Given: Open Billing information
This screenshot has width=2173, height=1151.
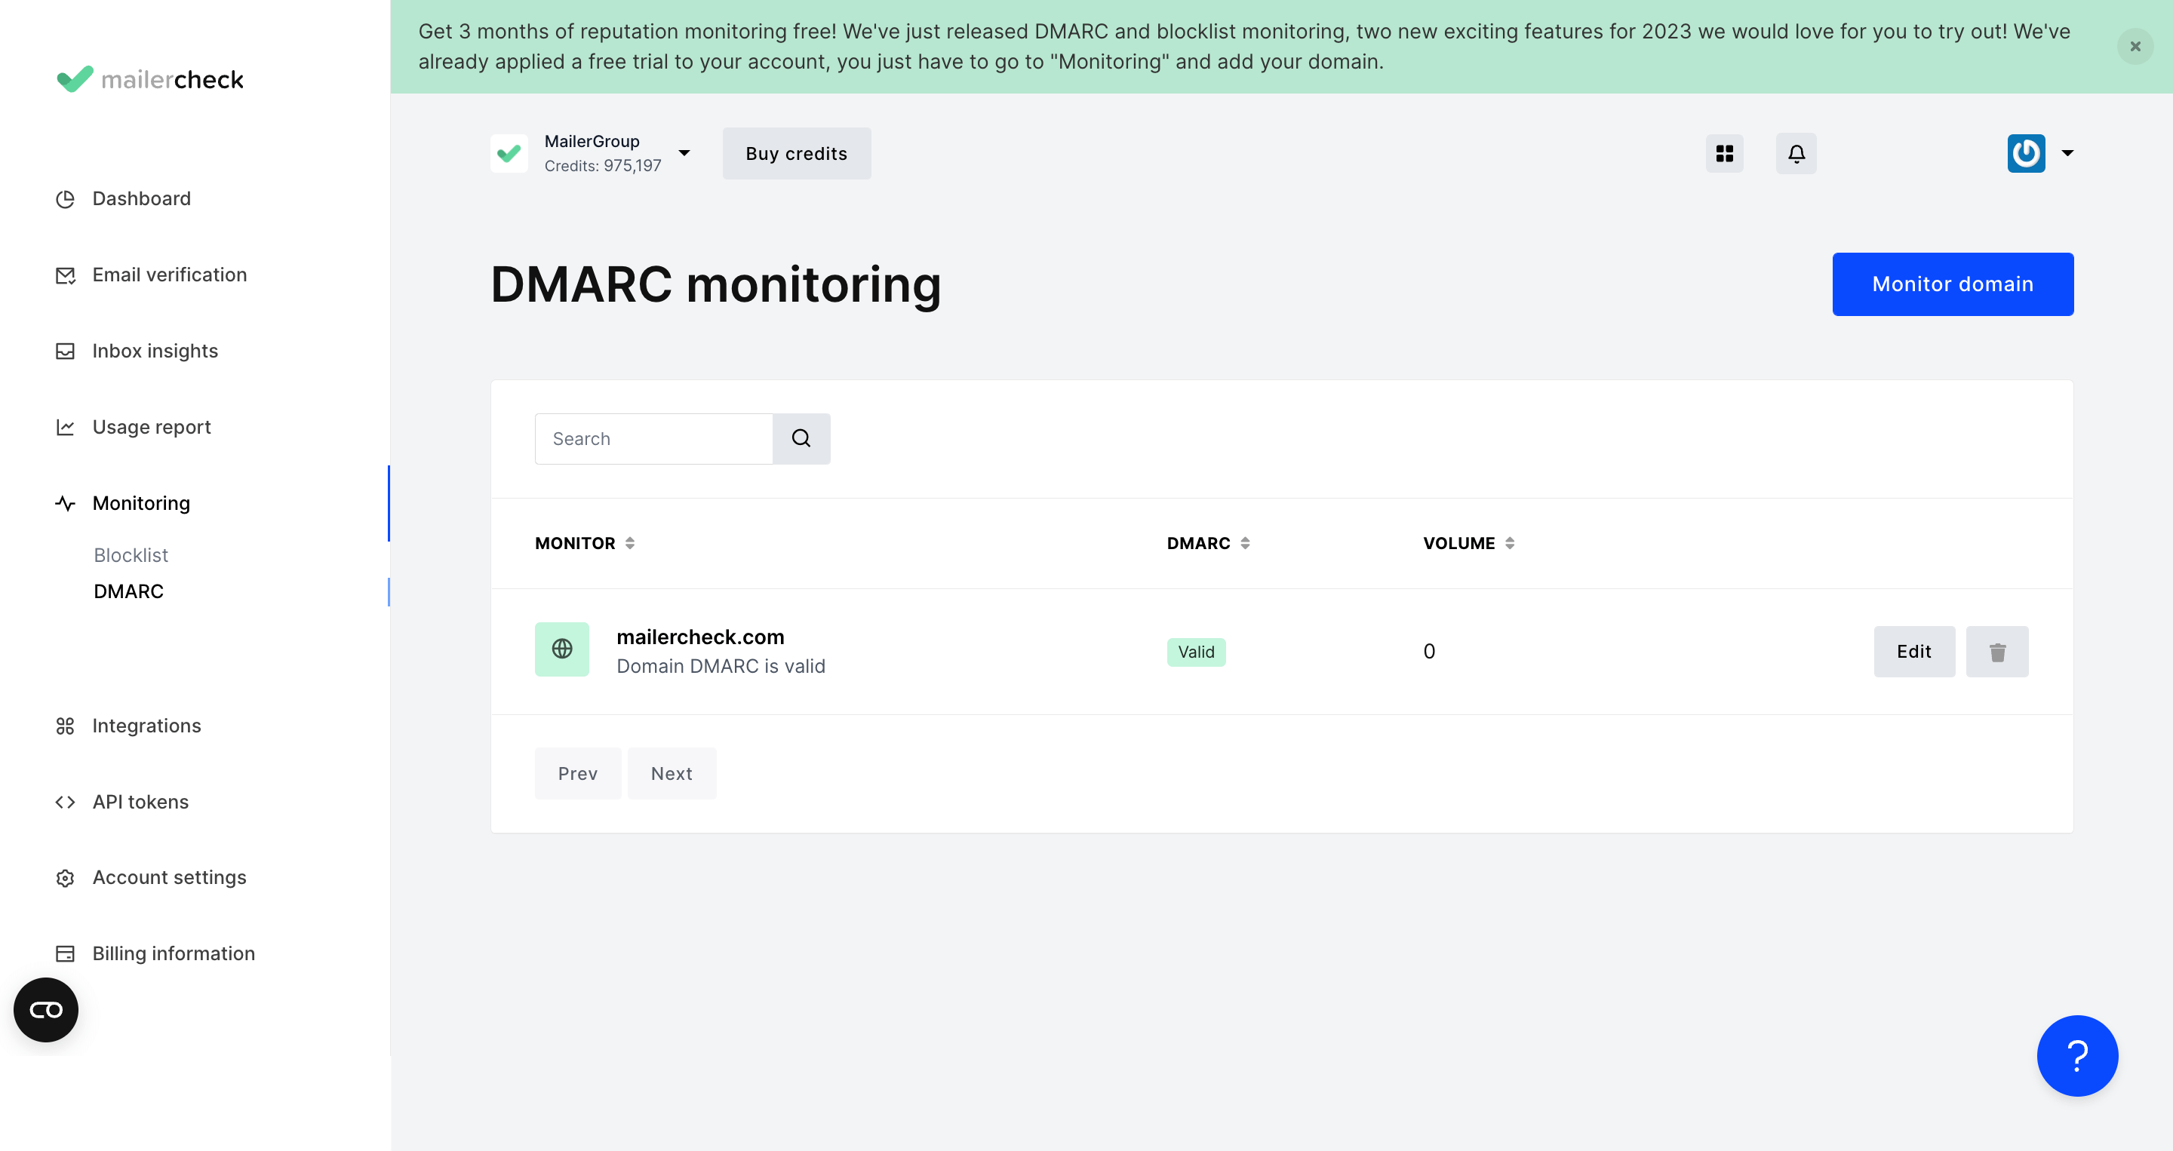Looking at the screenshot, I should [174, 953].
